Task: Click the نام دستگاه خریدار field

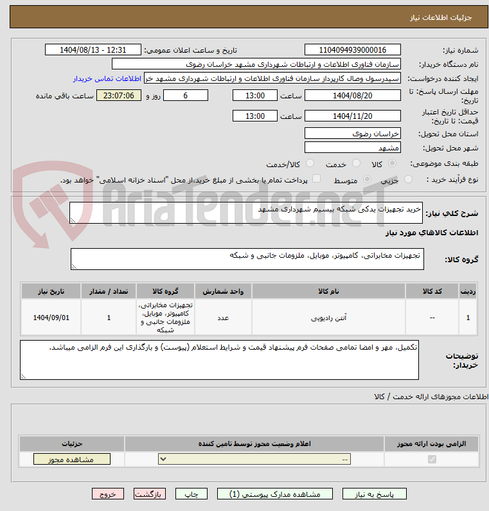Action: [x=256, y=64]
